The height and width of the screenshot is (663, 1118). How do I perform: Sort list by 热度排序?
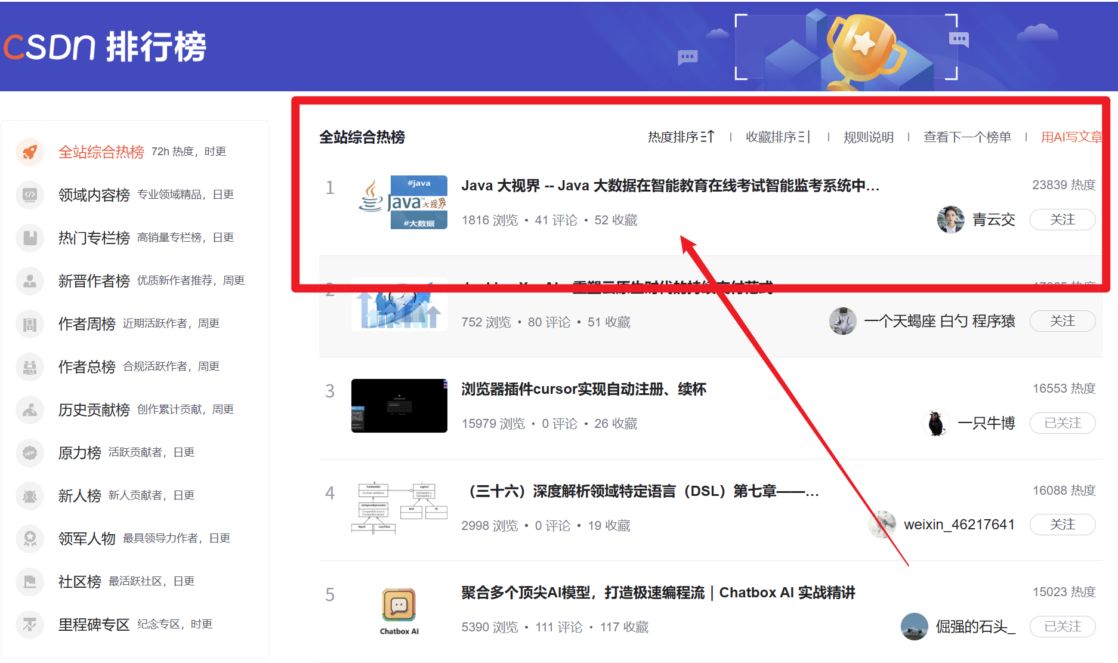click(x=681, y=137)
